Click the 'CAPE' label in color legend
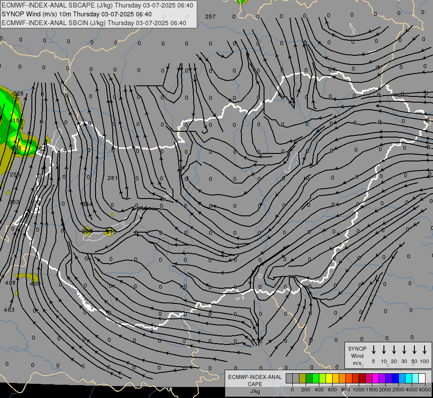The height and width of the screenshot is (398, 433). pyautogui.click(x=255, y=384)
